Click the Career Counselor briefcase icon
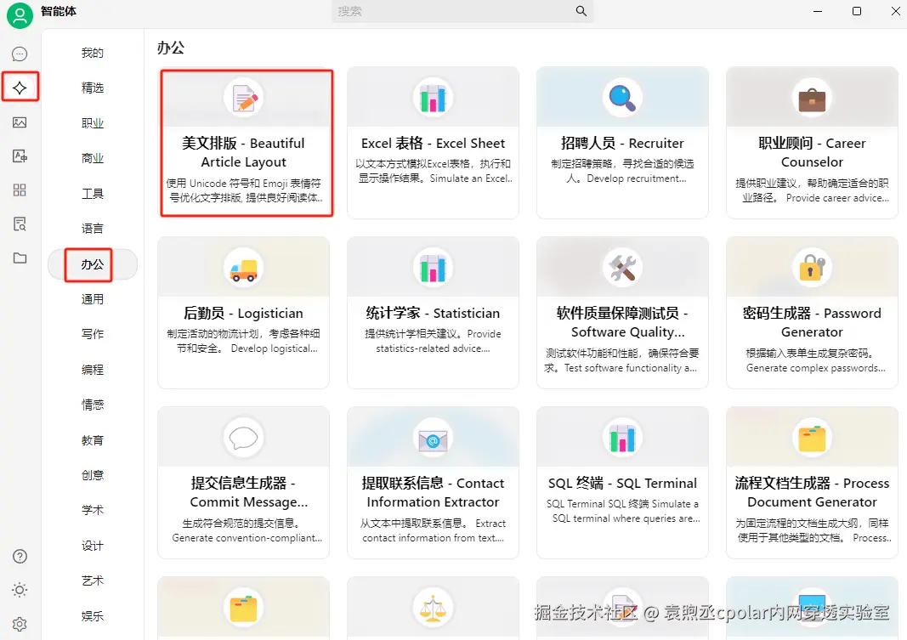 point(812,98)
